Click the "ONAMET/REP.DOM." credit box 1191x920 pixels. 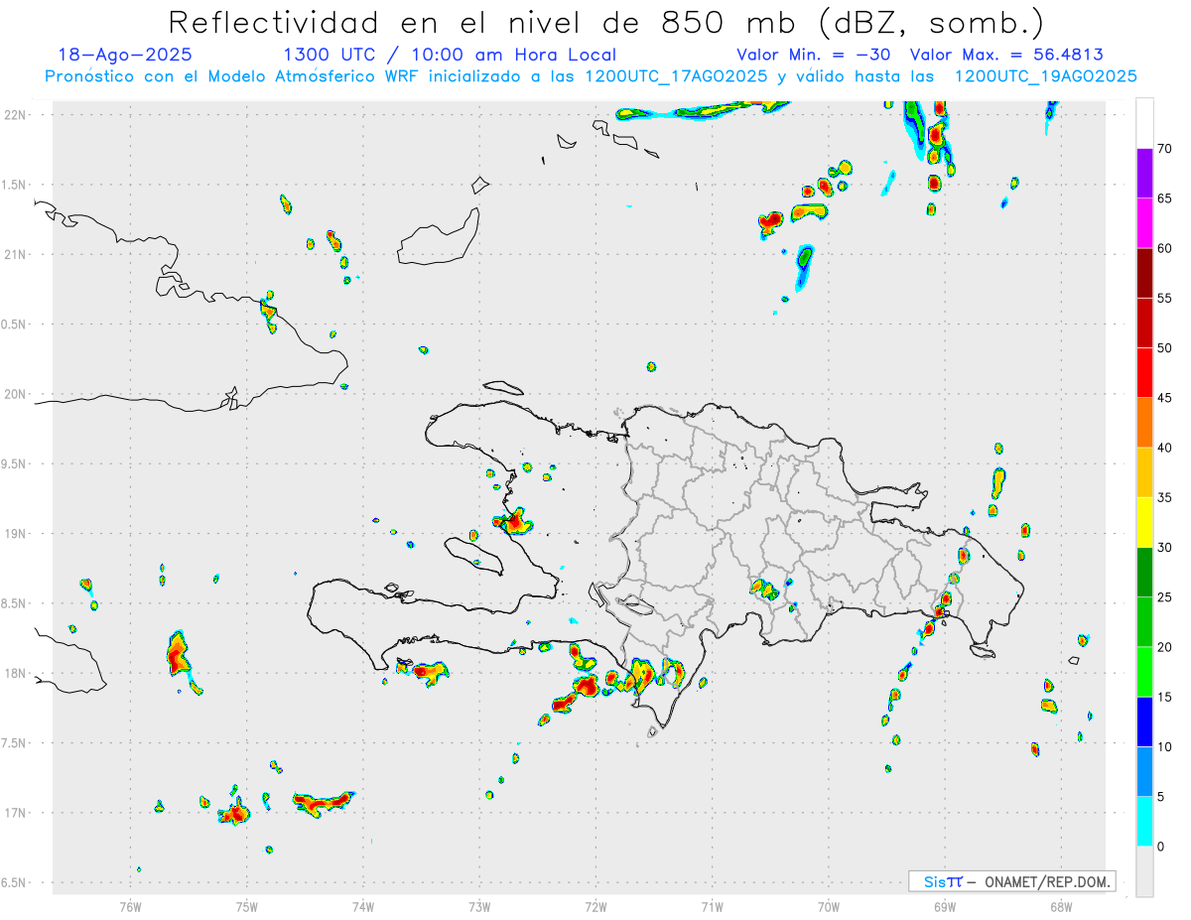1011,881
